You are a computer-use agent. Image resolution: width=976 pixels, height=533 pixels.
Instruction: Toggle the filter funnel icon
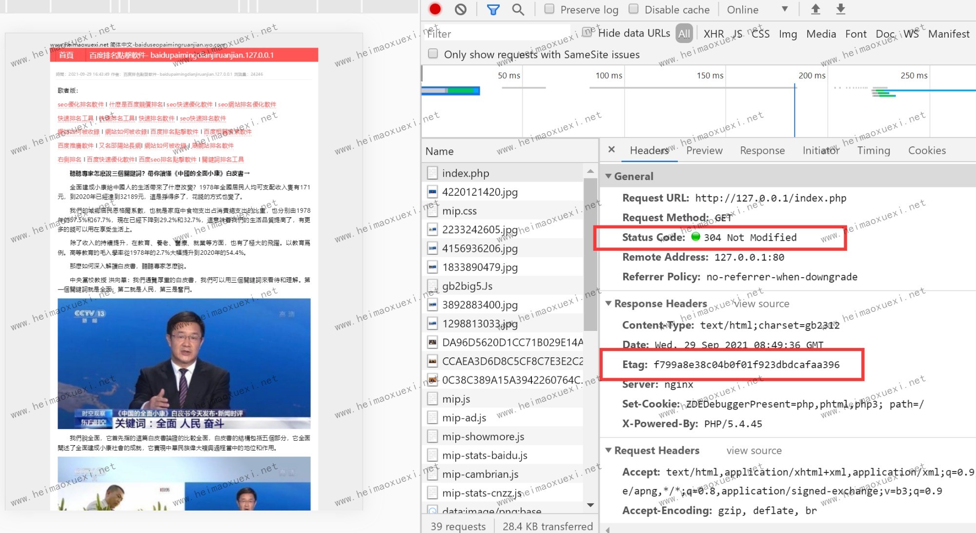pos(493,9)
